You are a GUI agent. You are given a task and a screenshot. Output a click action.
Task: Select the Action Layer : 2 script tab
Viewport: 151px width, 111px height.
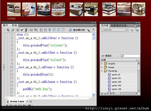[17, 101]
